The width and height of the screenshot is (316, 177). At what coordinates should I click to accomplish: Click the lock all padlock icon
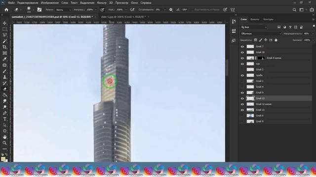(x=276, y=40)
